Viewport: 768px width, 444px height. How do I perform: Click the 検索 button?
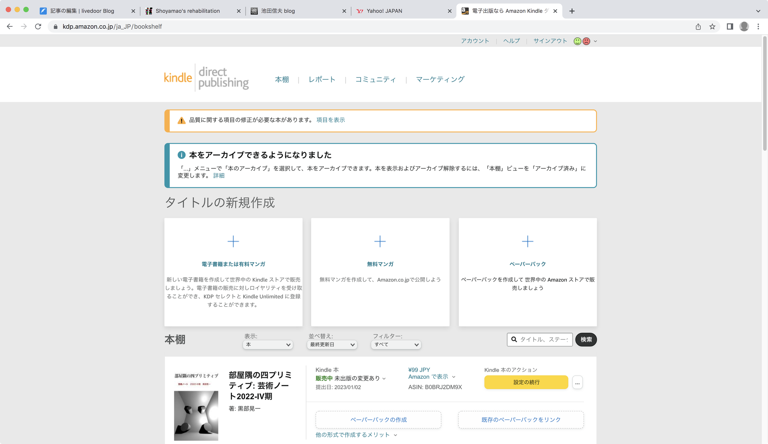(586, 339)
